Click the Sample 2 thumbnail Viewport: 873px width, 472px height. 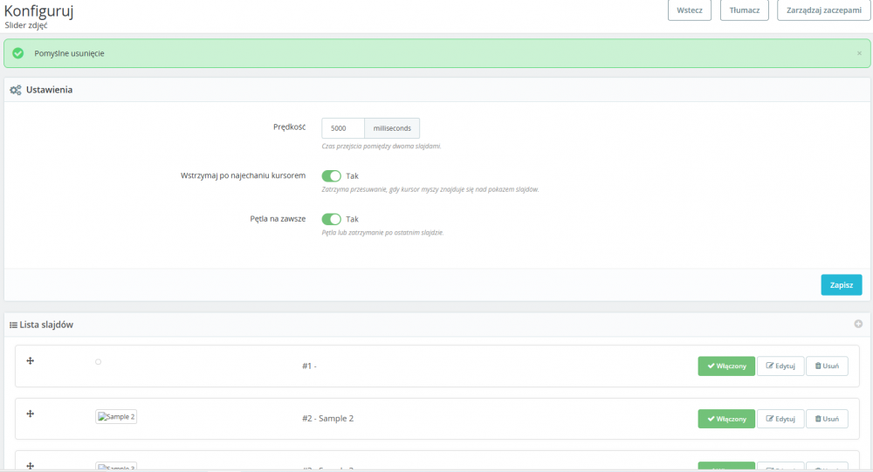pyautogui.click(x=116, y=416)
